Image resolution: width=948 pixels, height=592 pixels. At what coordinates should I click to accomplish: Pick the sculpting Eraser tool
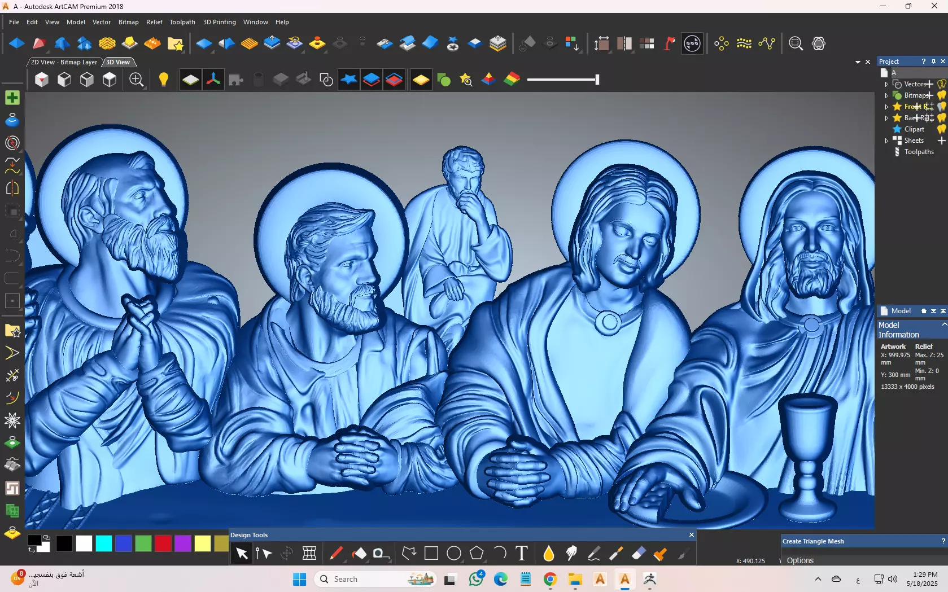pyautogui.click(x=639, y=554)
